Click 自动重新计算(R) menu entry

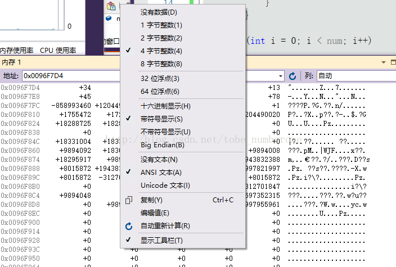pos(182,226)
